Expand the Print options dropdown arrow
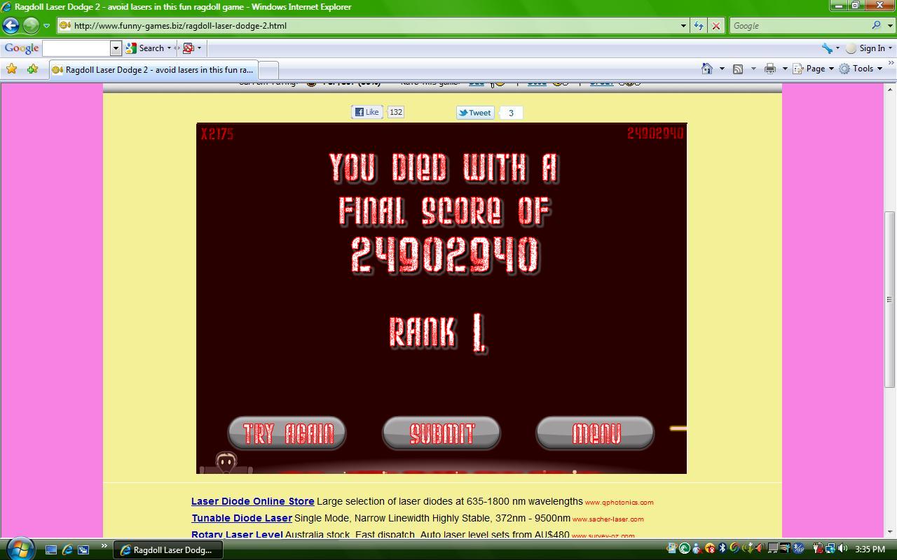 pos(785,69)
